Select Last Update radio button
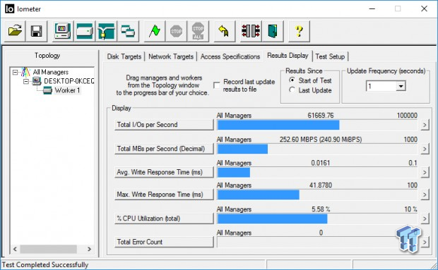The image size is (438, 270). (292, 90)
